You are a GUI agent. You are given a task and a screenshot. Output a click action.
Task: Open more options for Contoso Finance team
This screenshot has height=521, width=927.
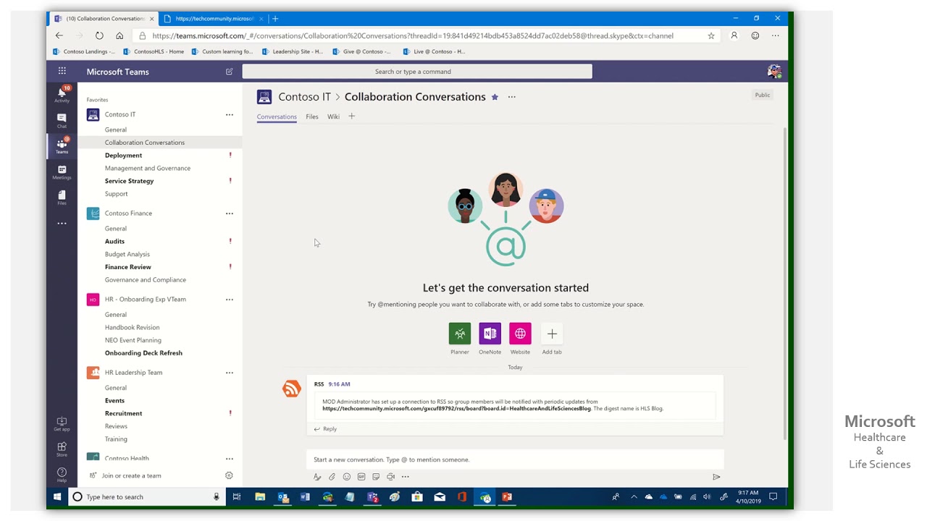coord(230,213)
